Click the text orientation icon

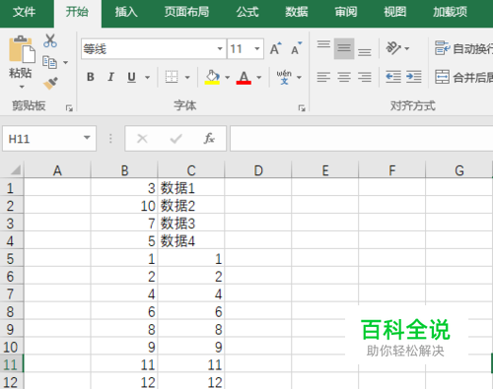point(393,48)
